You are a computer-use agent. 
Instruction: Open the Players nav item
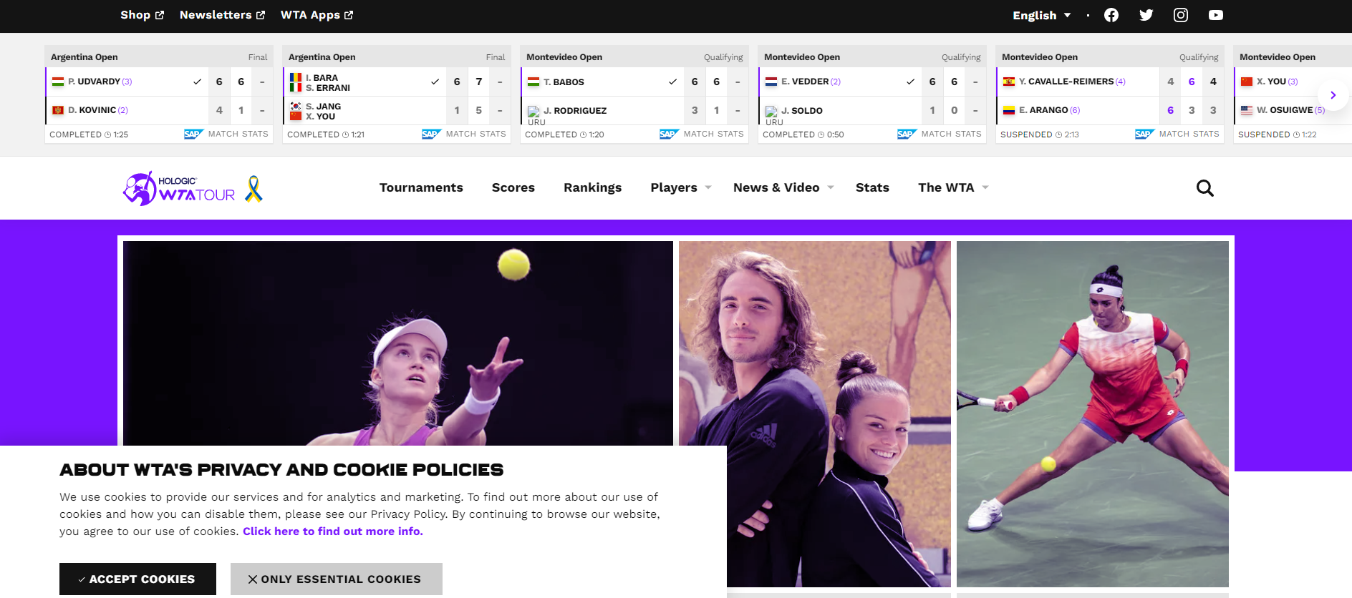coord(674,187)
